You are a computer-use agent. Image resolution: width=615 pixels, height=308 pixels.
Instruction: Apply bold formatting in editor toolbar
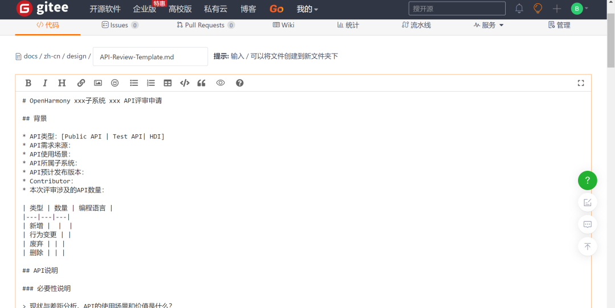pyautogui.click(x=28, y=83)
